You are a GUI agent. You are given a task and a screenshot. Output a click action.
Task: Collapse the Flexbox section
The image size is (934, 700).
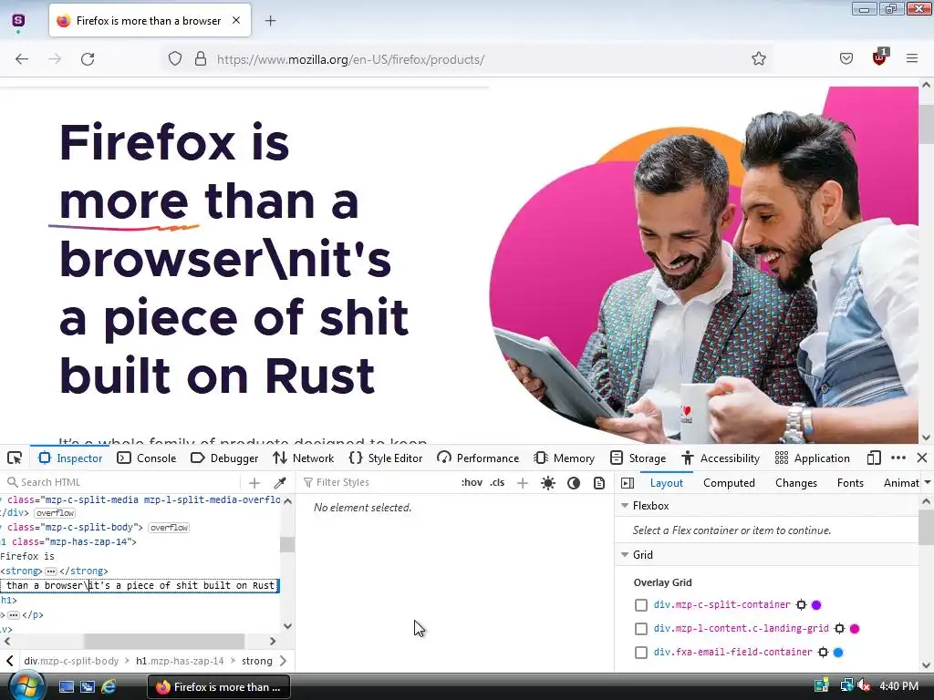(x=625, y=505)
